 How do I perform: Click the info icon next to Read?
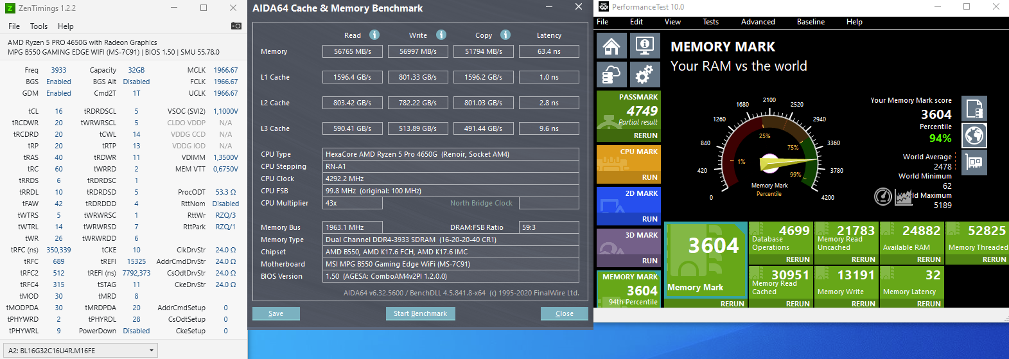374,35
